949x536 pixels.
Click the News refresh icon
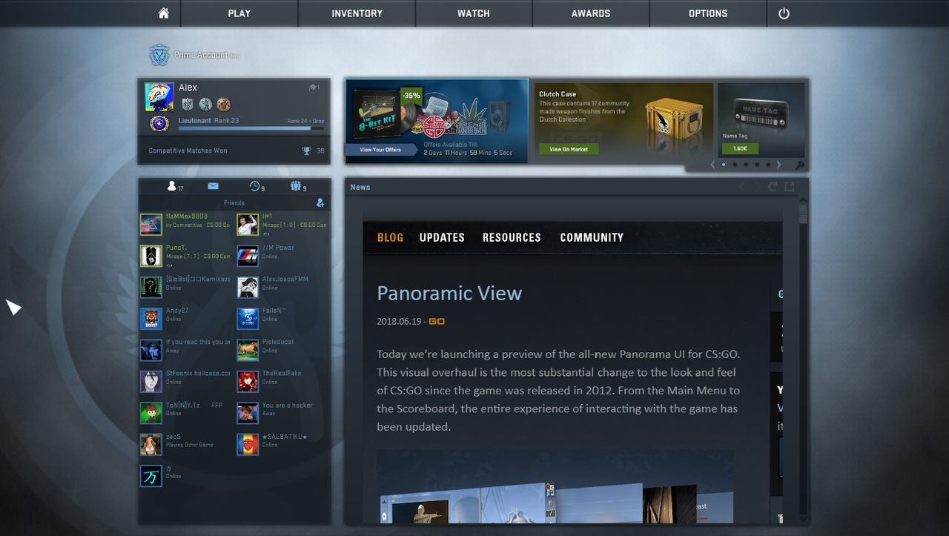(773, 187)
